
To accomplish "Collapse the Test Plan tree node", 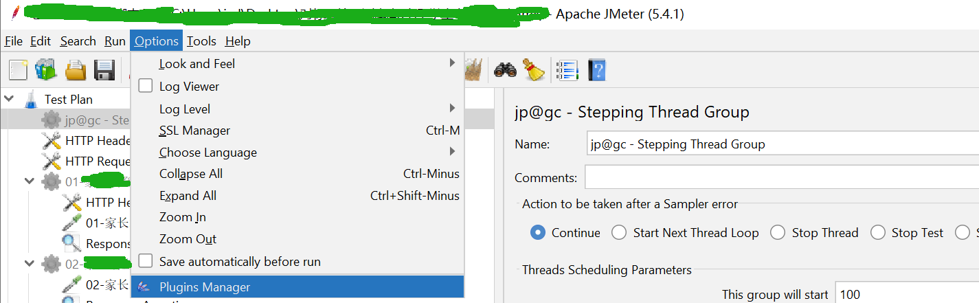I will 9,99.
